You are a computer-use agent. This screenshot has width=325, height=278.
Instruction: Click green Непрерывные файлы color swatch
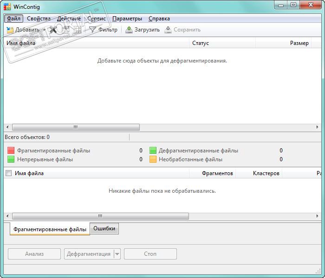pos(11,159)
